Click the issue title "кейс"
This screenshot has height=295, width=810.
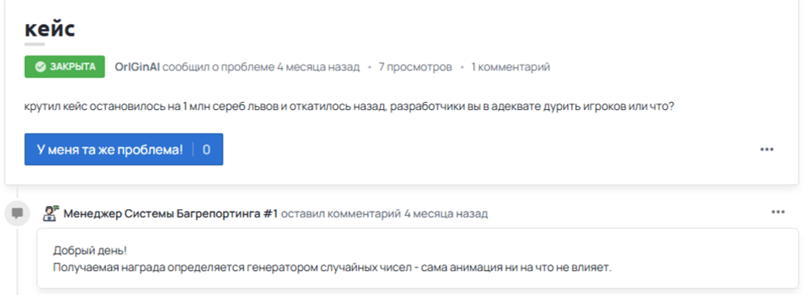(x=50, y=28)
